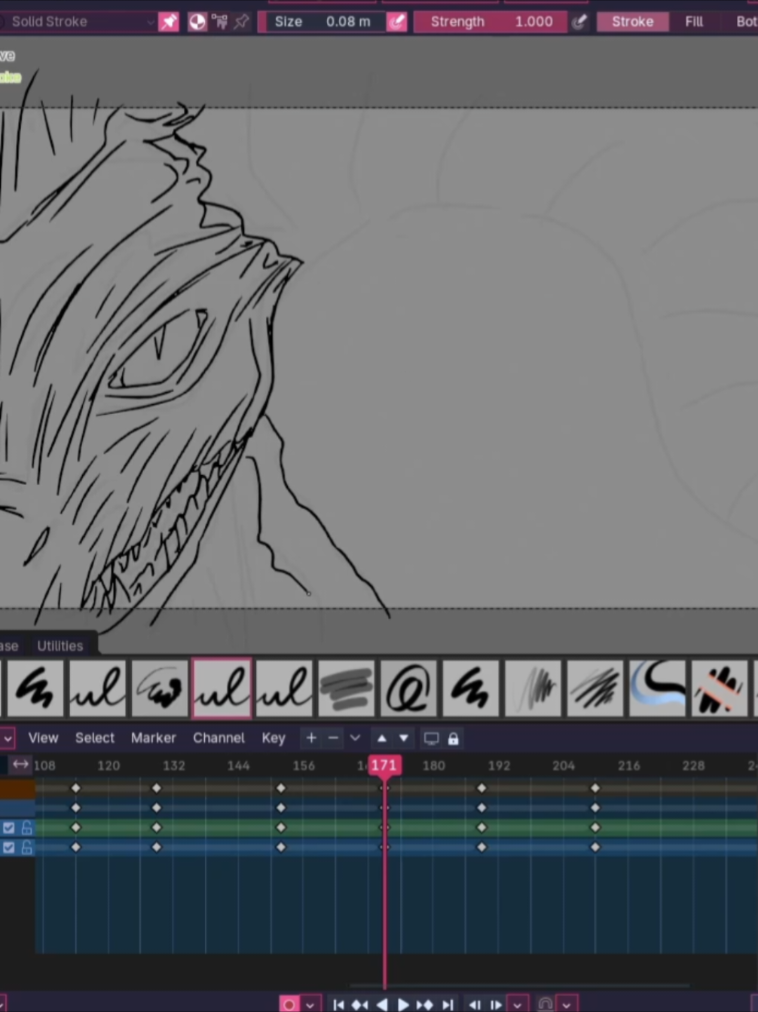Choose the gray marker strokes brush
Image resolution: width=758 pixels, height=1012 pixels.
(x=347, y=688)
